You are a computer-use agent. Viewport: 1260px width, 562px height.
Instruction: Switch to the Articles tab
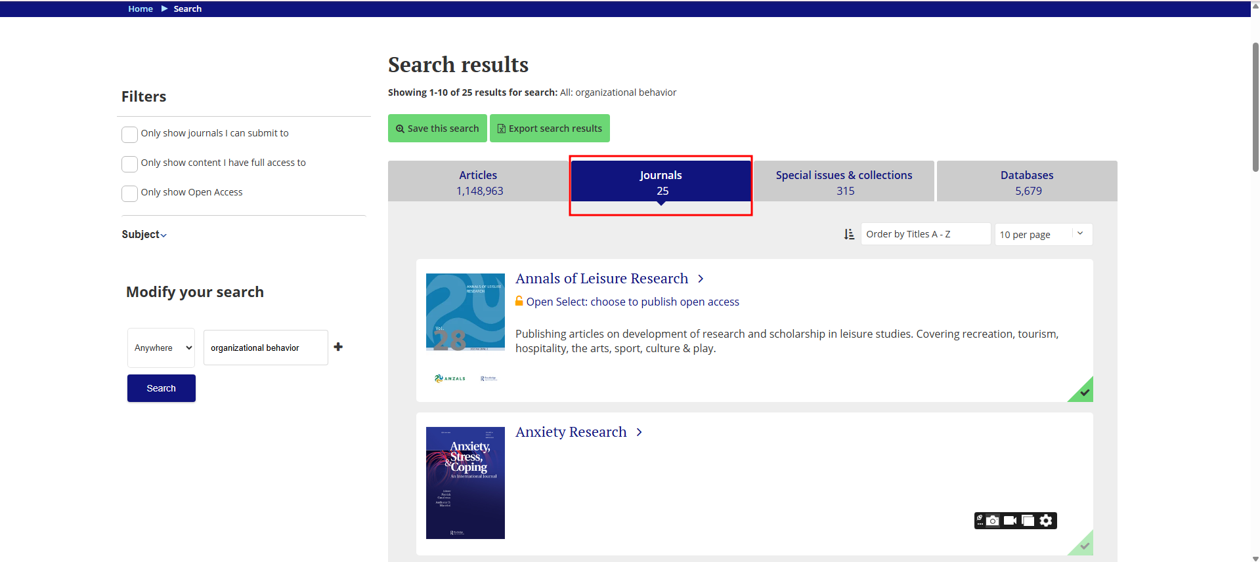479,182
